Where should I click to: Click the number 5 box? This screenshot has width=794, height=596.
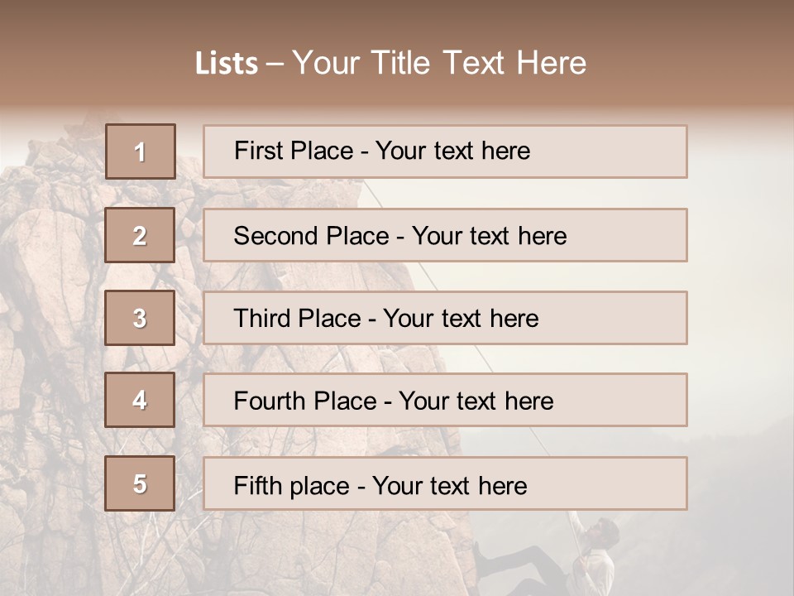(x=140, y=483)
